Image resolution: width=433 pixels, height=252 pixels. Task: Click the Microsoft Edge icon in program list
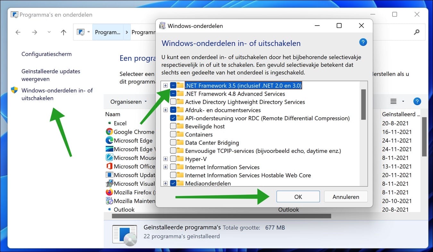tap(109, 140)
